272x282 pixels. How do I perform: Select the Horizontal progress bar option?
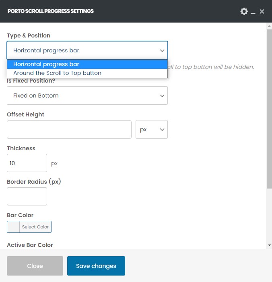click(87, 64)
